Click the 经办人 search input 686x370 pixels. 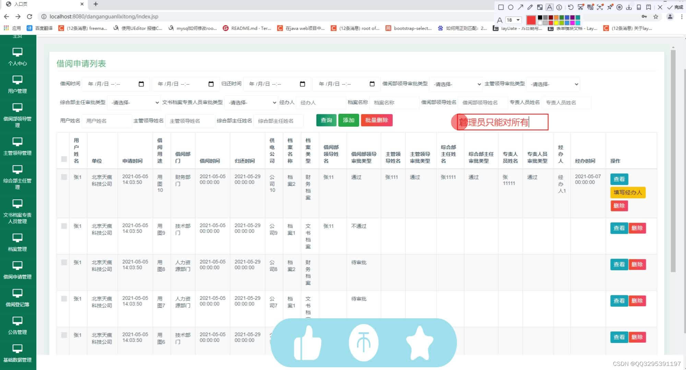[321, 102]
